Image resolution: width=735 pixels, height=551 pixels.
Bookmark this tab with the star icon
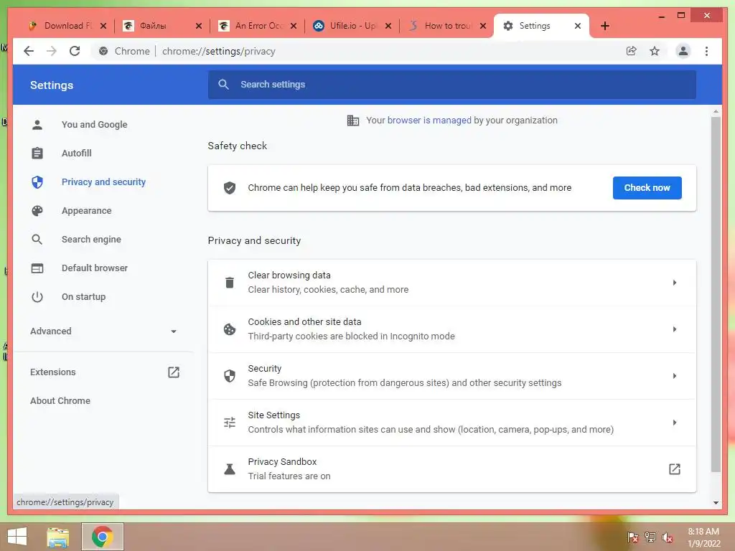point(655,51)
